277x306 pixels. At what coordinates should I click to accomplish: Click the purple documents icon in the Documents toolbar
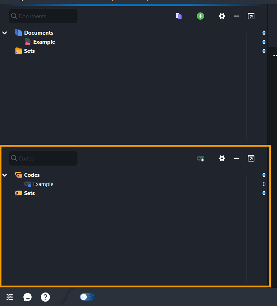tap(179, 16)
